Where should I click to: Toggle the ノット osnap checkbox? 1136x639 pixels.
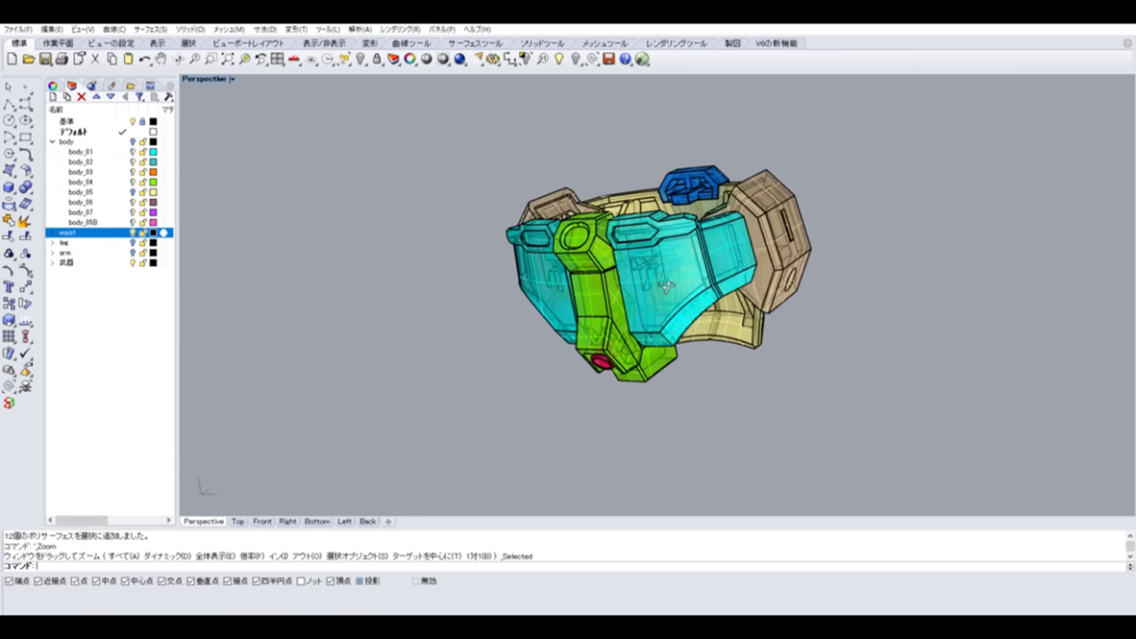pyautogui.click(x=301, y=581)
